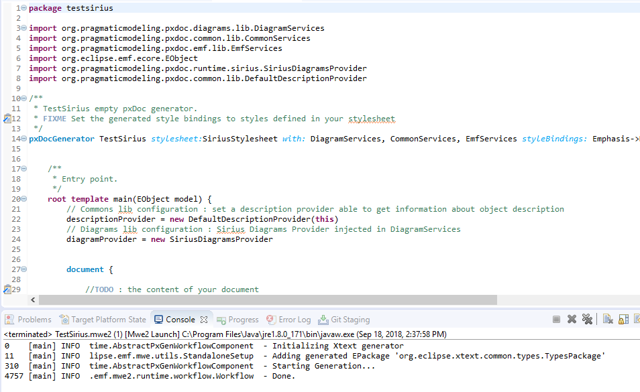Open the Git Staging tab
This screenshot has height=392, width=640.
click(344, 320)
